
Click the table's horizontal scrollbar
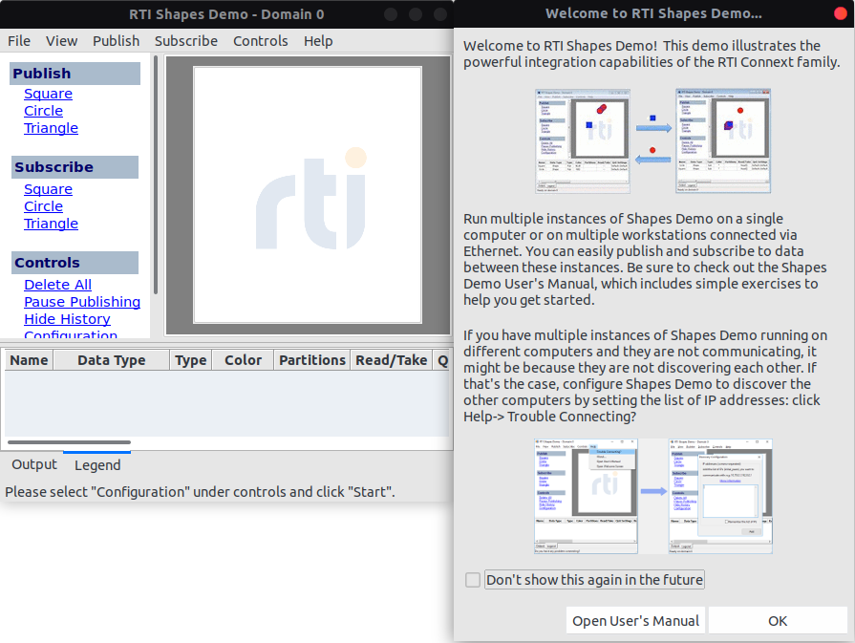pyautogui.click(x=69, y=442)
